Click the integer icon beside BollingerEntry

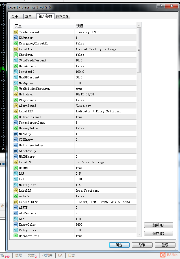tap(16, 145)
